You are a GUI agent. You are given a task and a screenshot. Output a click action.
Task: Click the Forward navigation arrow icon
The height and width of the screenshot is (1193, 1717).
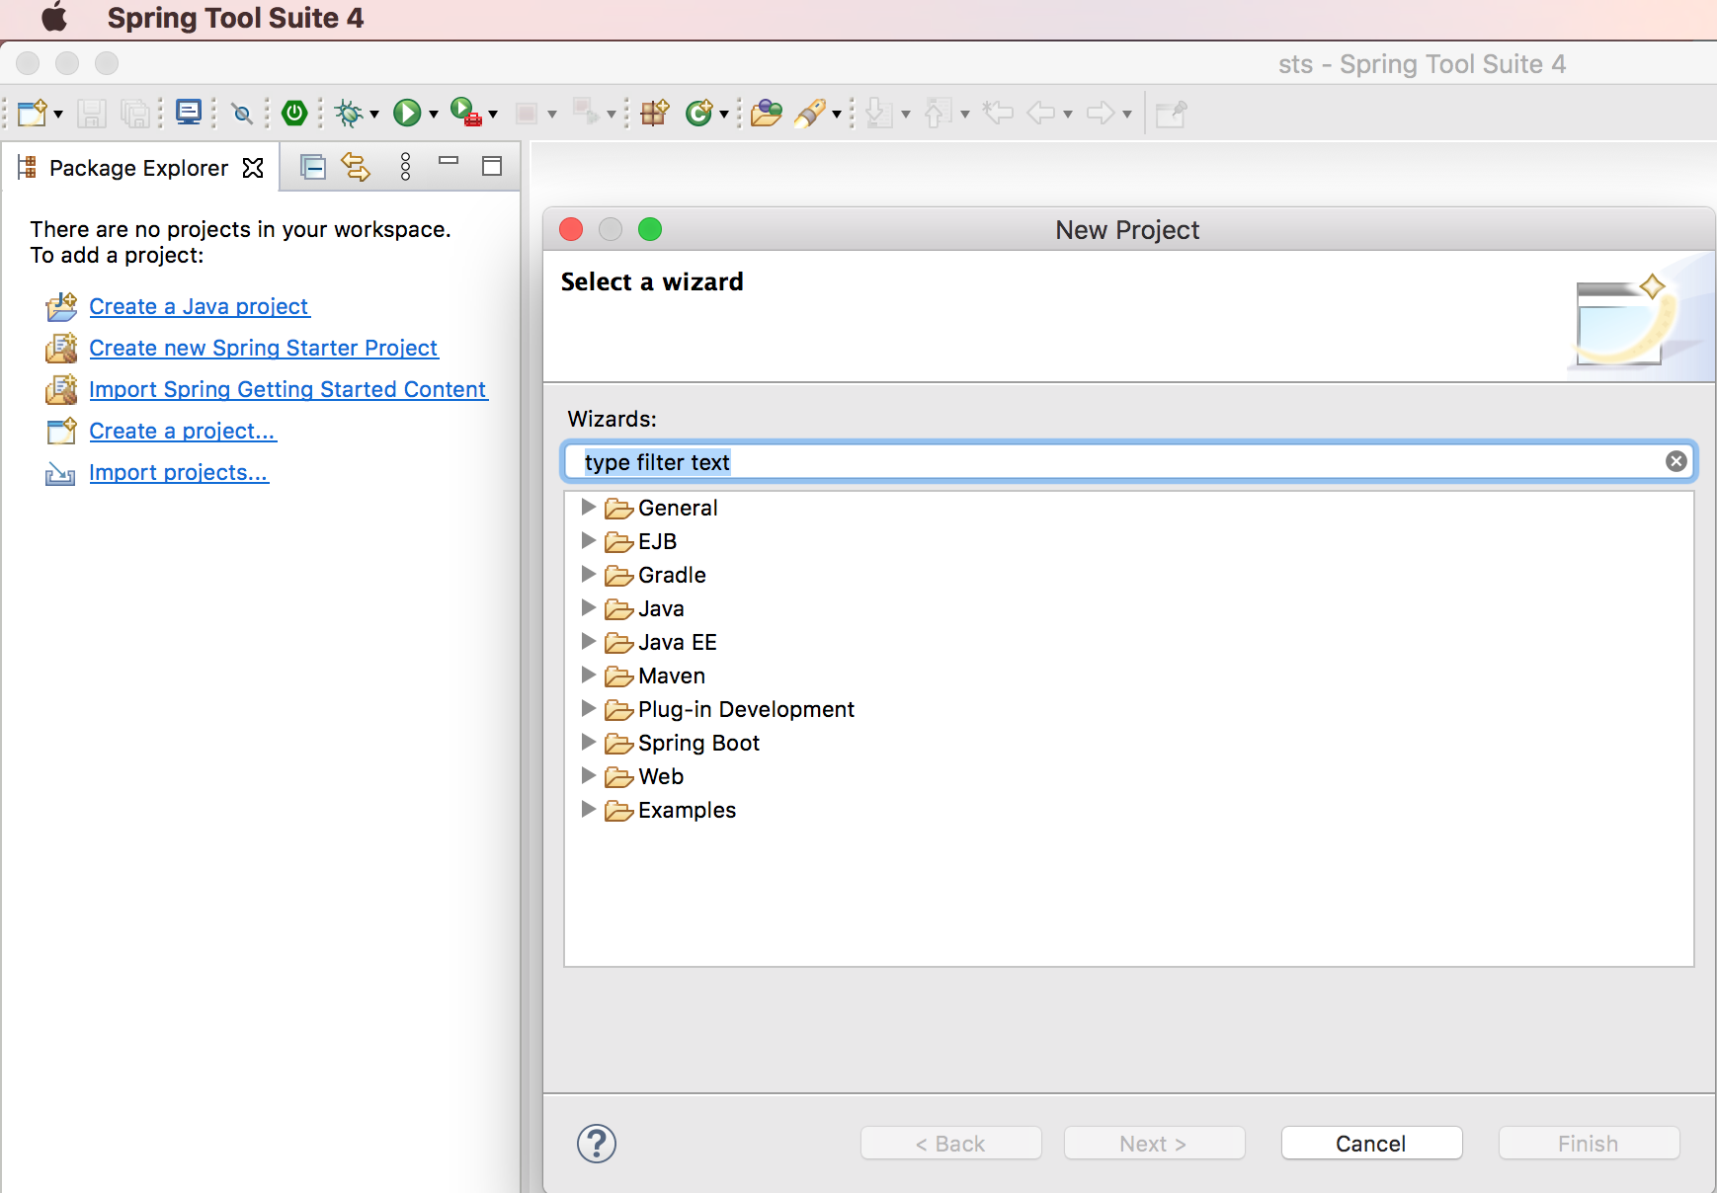(1101, 113)
